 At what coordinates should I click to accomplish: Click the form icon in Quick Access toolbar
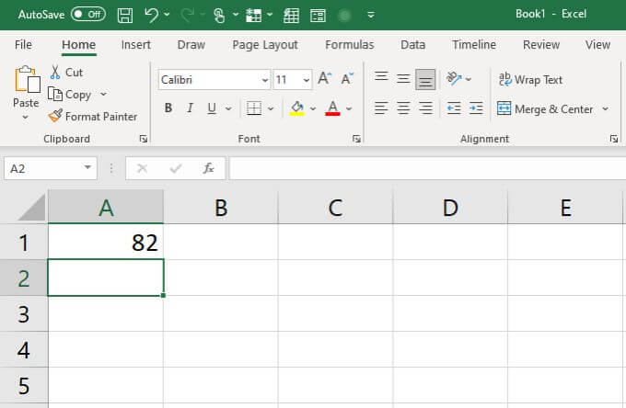pyautogui.click(x=318, y=16)
